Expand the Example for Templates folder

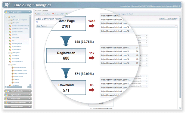point(9,20)
